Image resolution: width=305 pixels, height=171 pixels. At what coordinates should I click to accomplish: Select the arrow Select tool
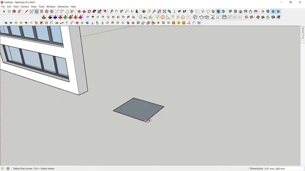[4, 11]
